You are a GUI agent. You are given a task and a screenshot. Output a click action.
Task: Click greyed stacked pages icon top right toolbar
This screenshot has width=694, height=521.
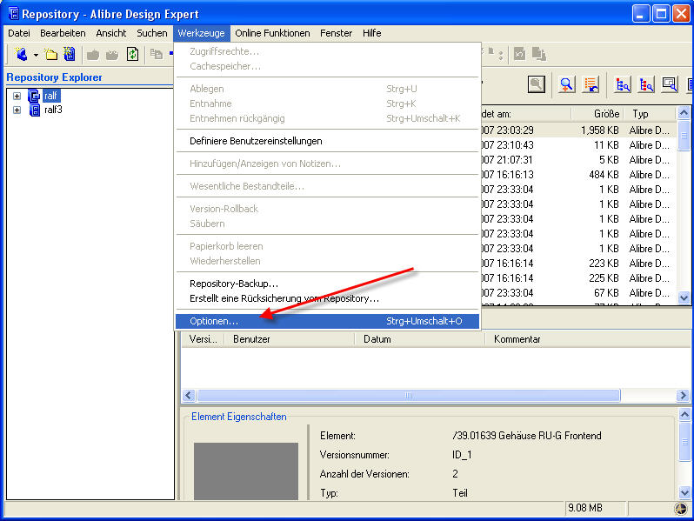tap(538, 54)
